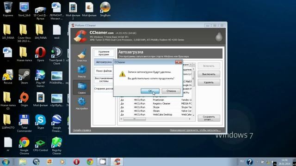Click the CCleaner taskbar button
The width and height of the screenshot is (296, 166).
coord(117,162)
